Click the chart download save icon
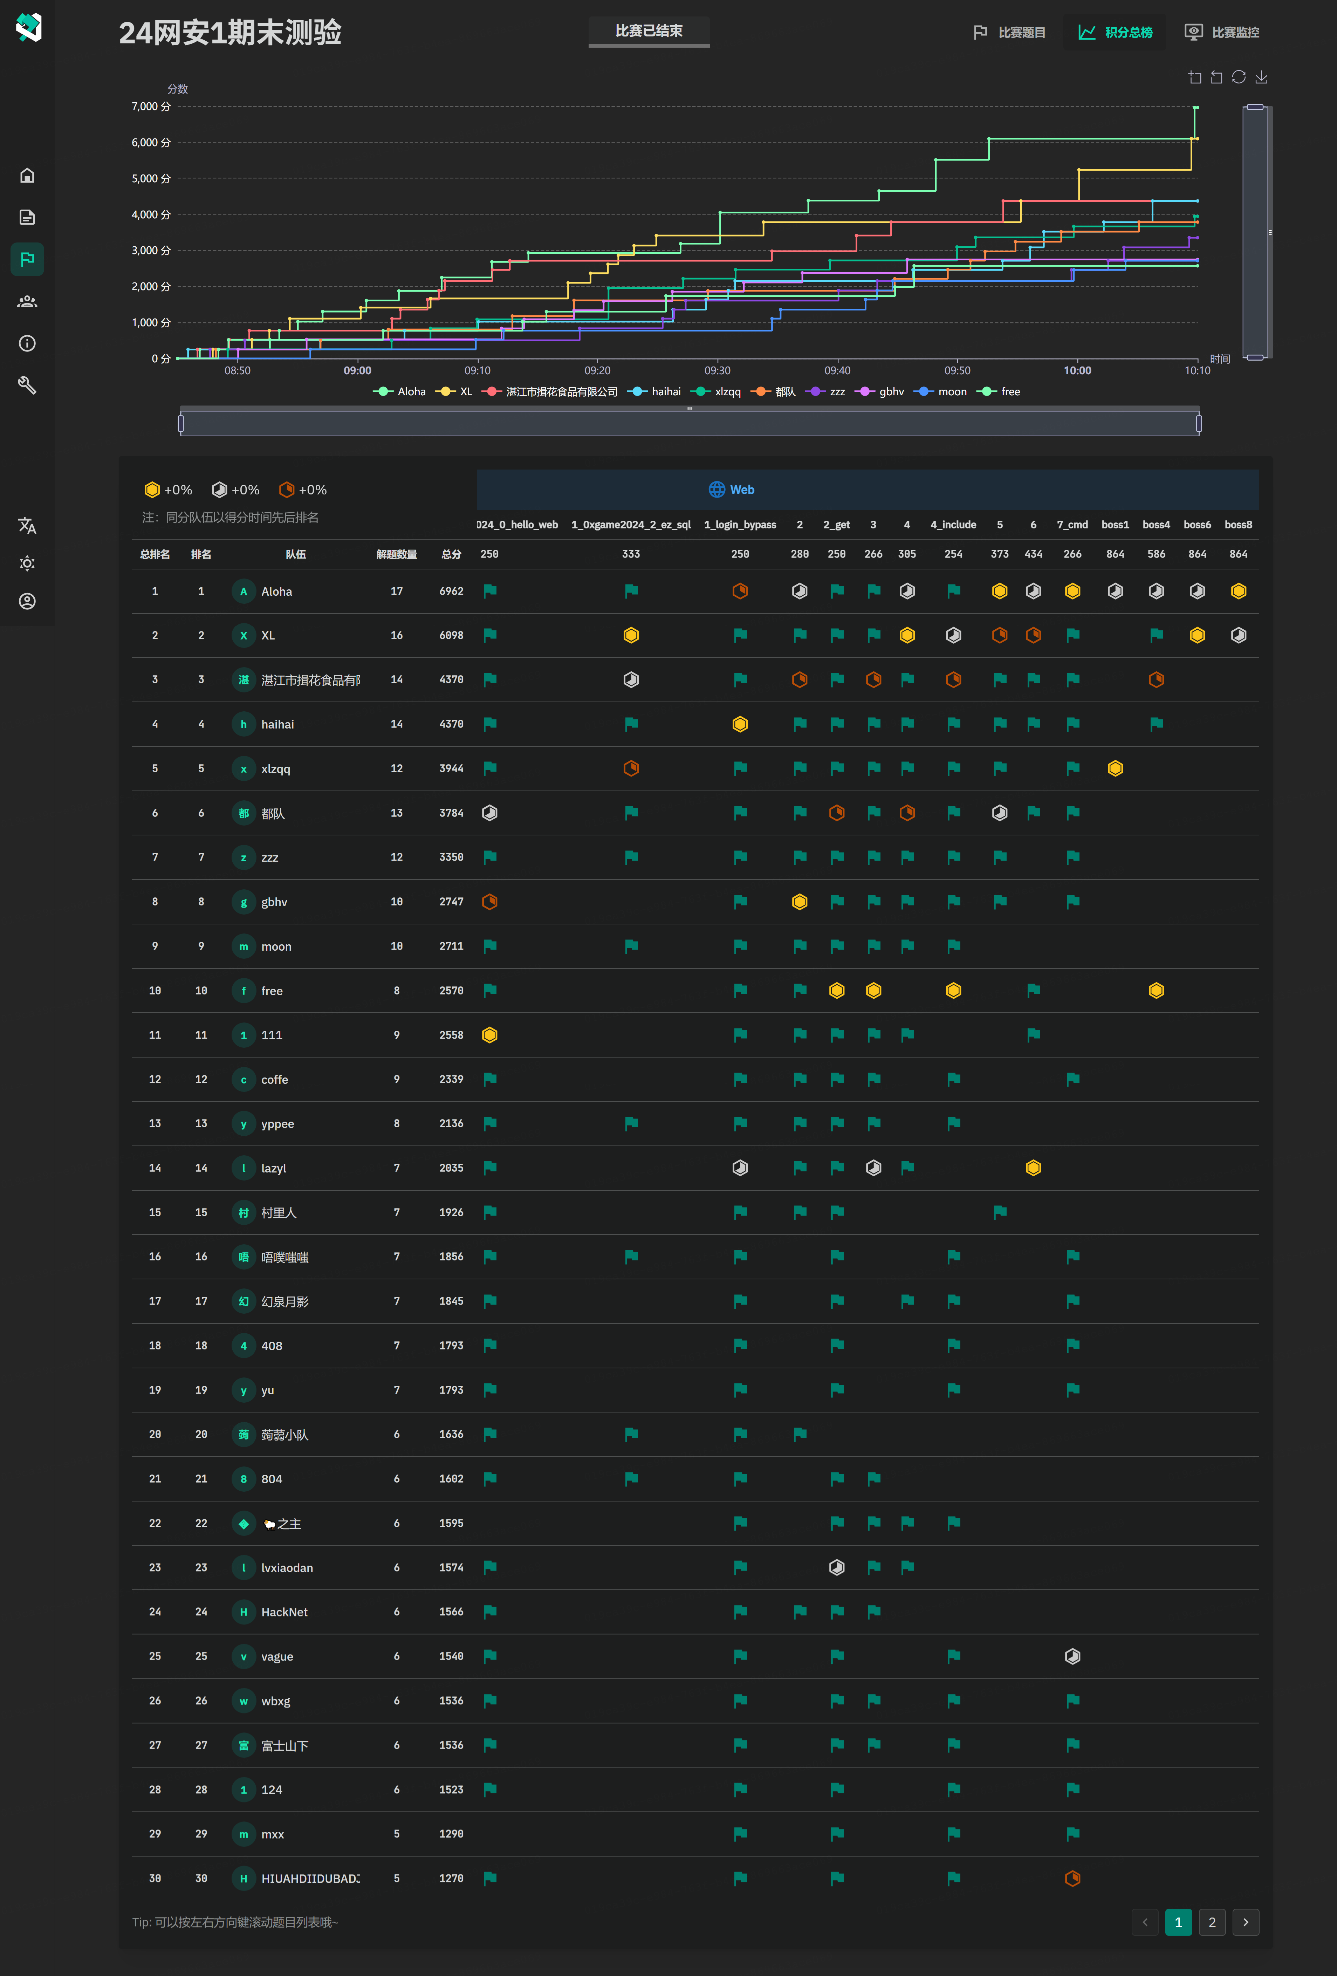This screenshot has height=1977, width=1337. [x=1261, y=77]
